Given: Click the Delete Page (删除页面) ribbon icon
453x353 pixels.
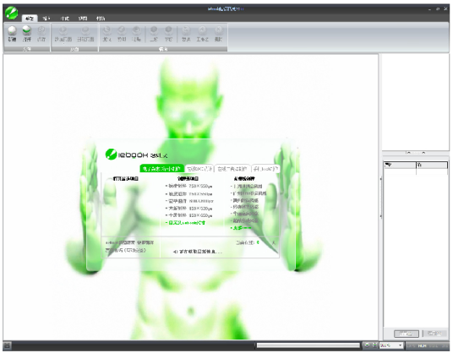Looking at the screenshot, I should [85, 34].
